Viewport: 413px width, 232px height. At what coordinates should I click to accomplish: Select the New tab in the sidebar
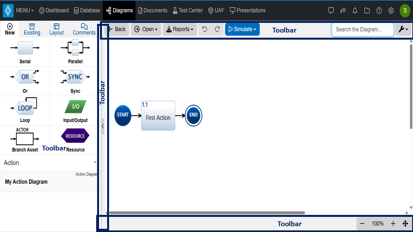(10, 29)
